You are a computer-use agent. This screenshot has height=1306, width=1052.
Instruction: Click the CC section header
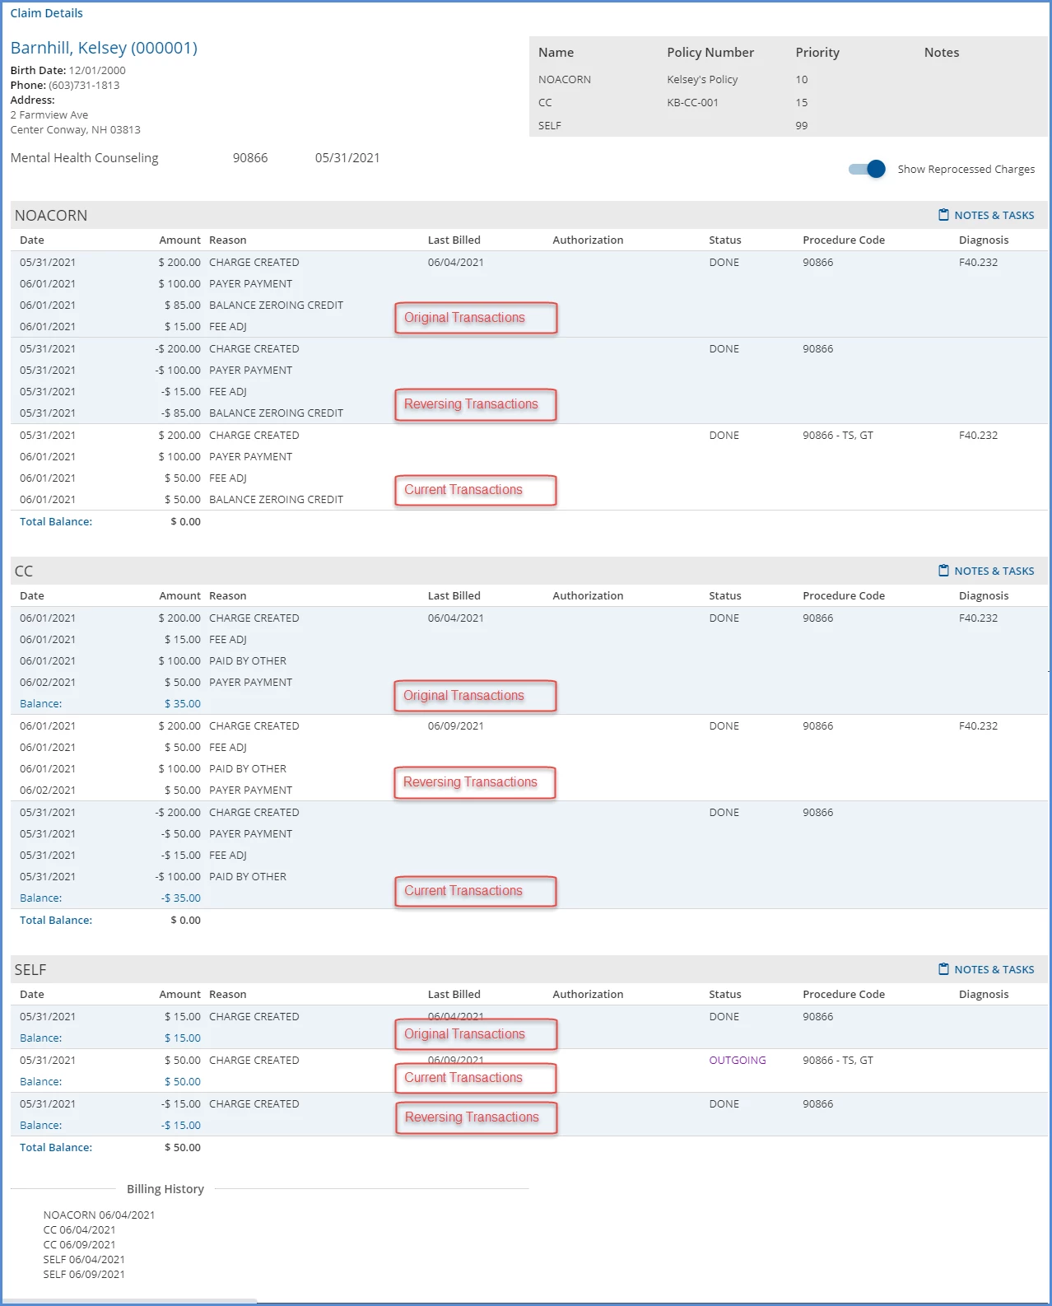24,571
